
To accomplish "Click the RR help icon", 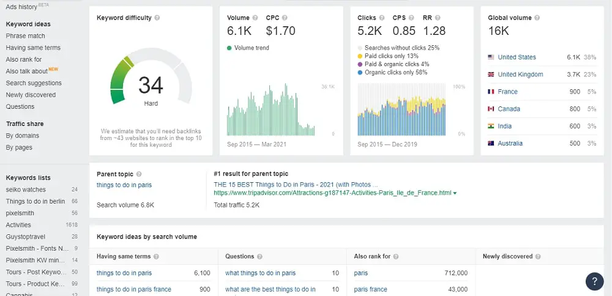I will coord(438,18).
